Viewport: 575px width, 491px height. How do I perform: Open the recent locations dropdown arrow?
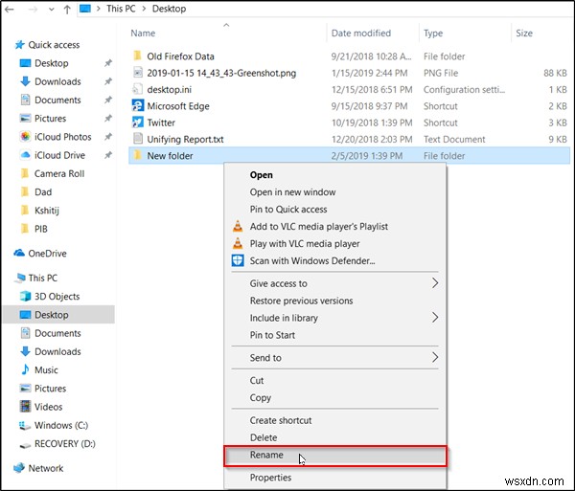coord(52,10)
